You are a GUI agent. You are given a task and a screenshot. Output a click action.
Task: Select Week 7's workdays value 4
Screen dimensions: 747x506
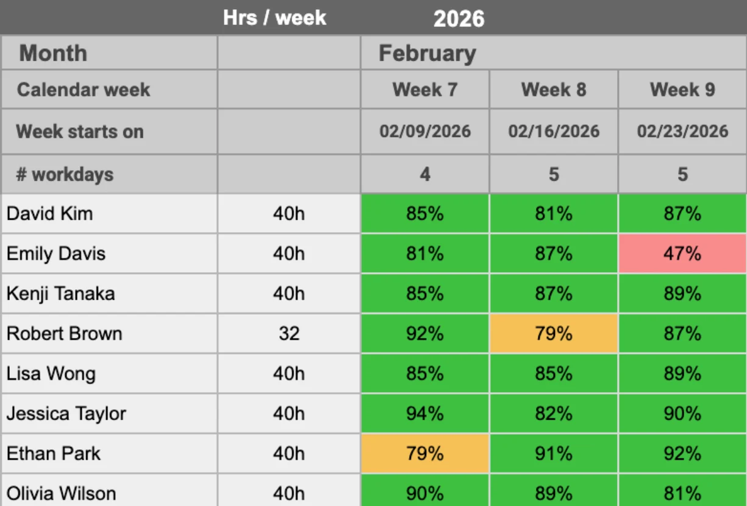tap(425, 175)
